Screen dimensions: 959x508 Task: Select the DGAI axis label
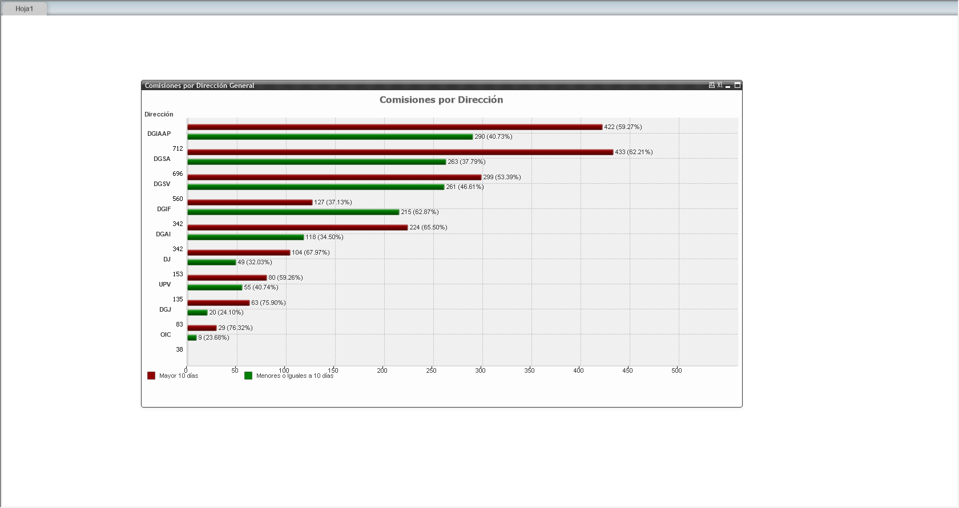(x=163, y=234)
